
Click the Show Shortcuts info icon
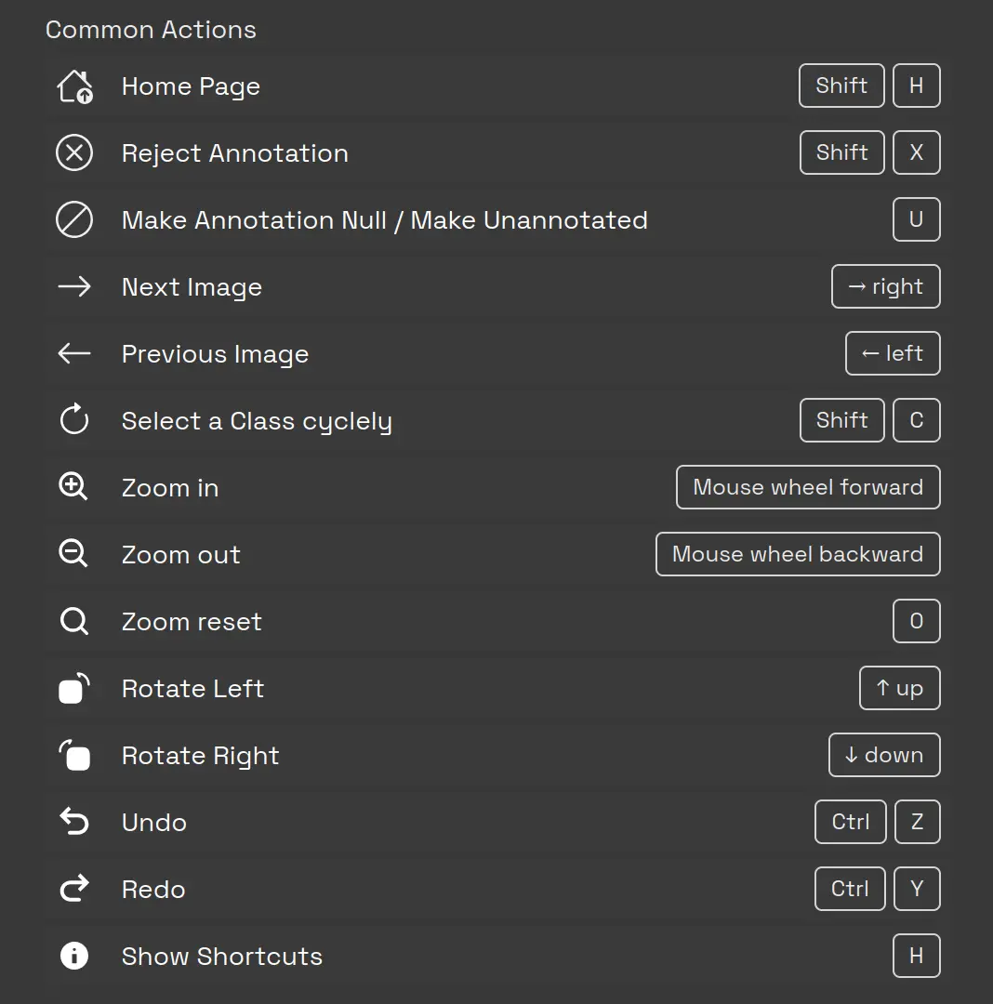[74, 956]
